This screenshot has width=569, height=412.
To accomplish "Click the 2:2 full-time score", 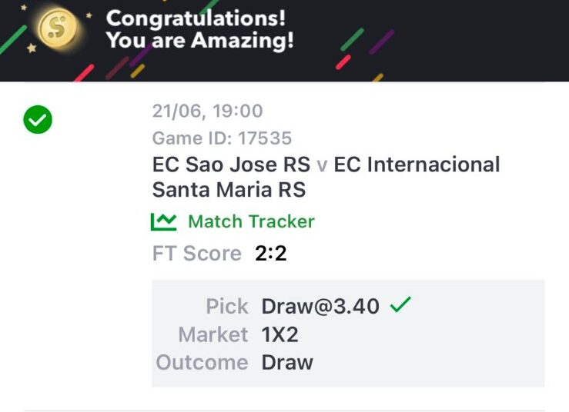I will coord(271,253).
